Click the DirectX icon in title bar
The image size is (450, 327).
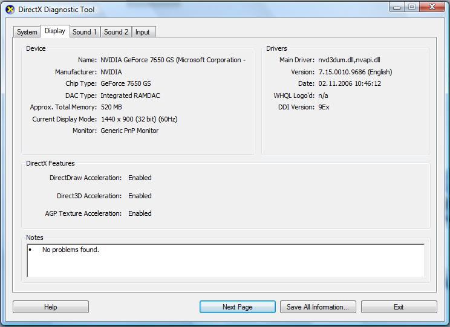10,10
